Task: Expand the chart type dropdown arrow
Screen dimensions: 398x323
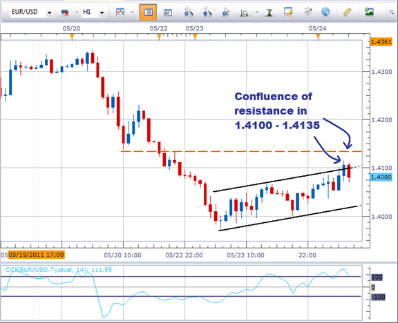Action: point(132,12)
